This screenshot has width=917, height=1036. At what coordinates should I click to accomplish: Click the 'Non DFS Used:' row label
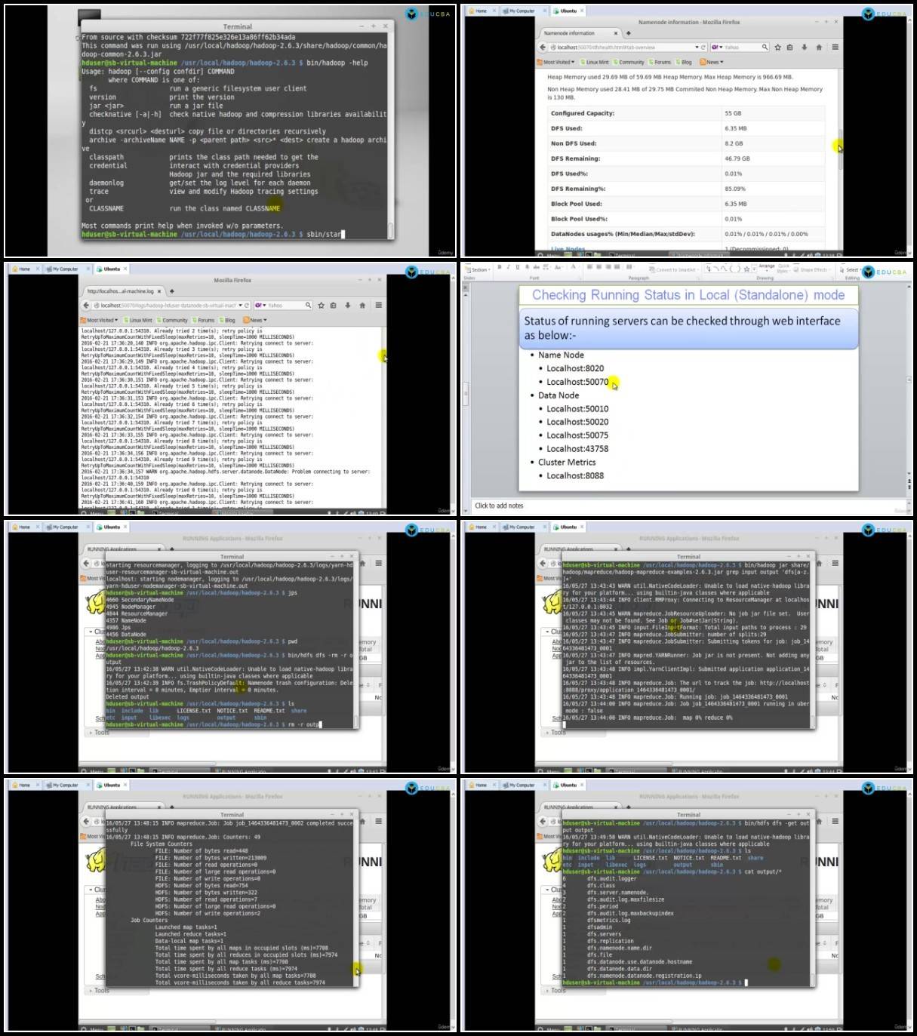click(x=574, y=143)
